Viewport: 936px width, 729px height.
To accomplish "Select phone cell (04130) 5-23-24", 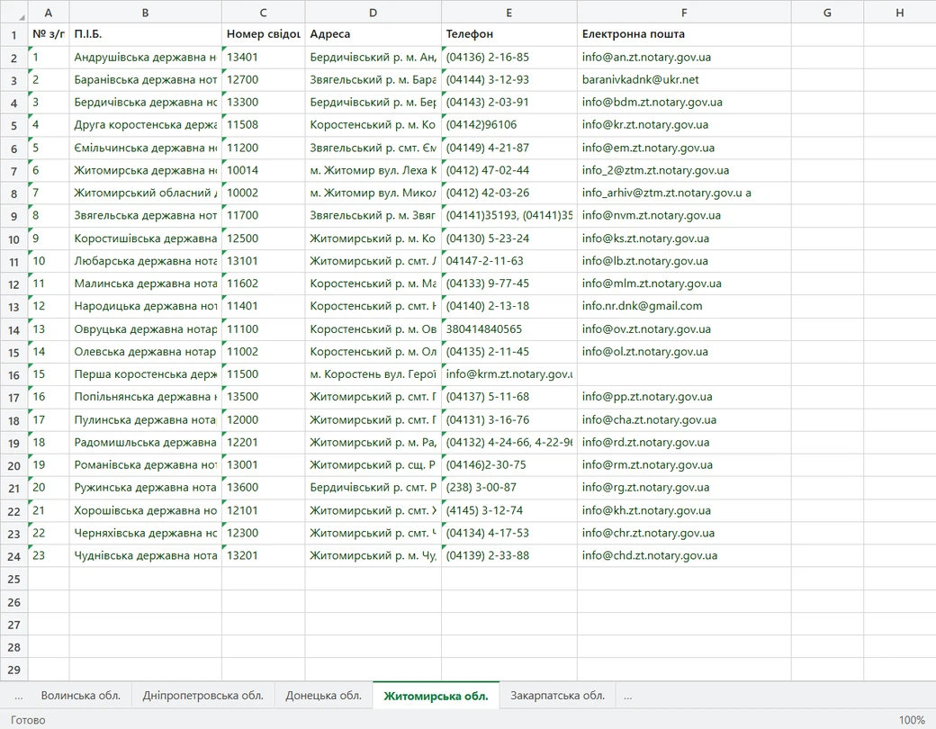I will point(509,238).
